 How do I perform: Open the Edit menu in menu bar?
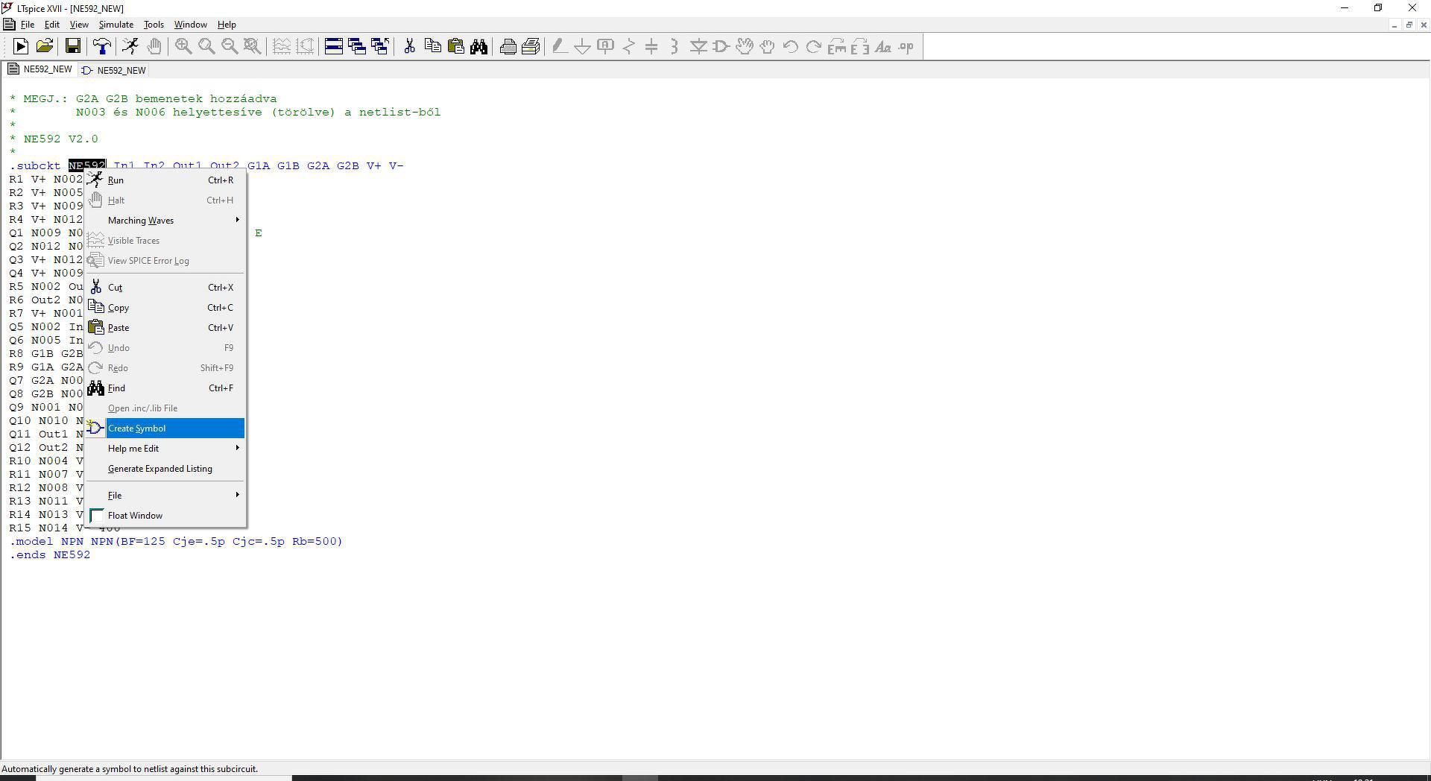pos(51,25)
